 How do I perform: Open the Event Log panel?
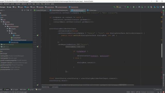(158, 90)
